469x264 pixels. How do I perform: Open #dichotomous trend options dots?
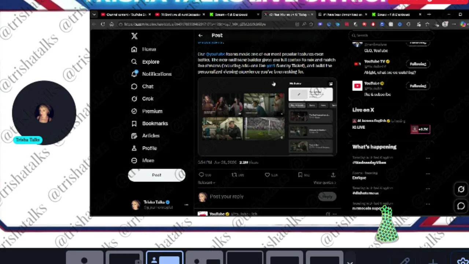coord(428,189)
